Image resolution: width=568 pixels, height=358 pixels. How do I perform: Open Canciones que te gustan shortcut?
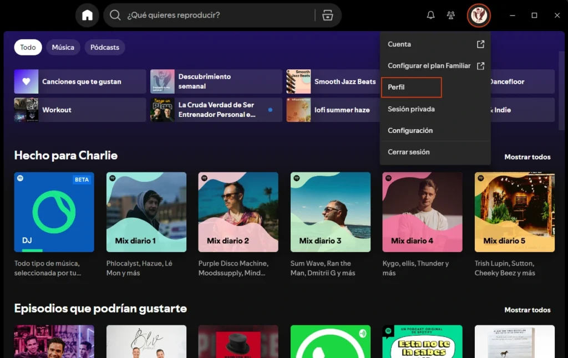(x=80, y=81)
